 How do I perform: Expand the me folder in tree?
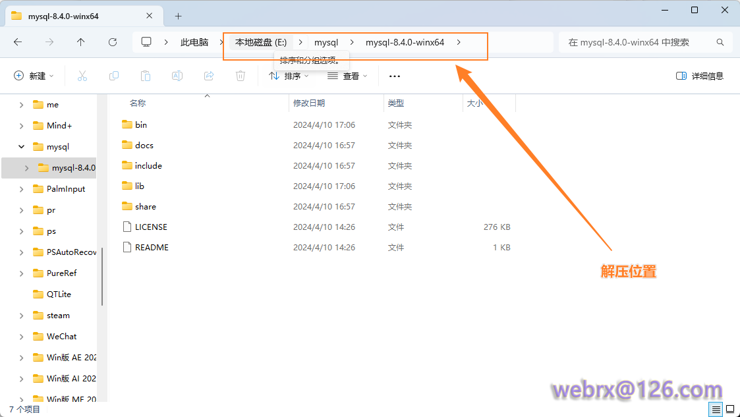tap(21, 105)
